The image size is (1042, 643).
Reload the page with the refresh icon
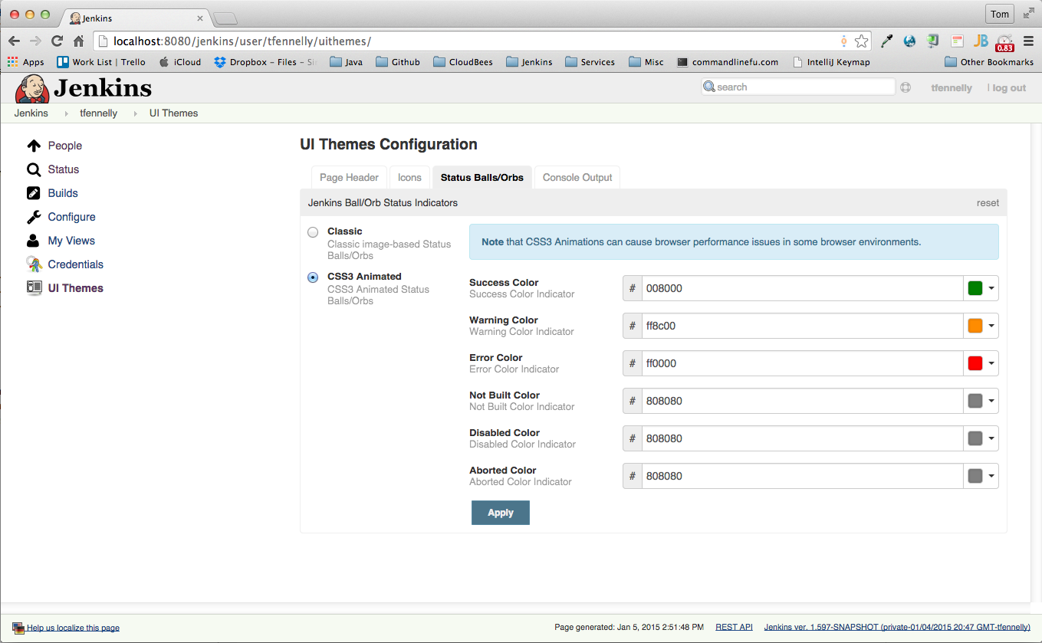click(x=57, y=41)
